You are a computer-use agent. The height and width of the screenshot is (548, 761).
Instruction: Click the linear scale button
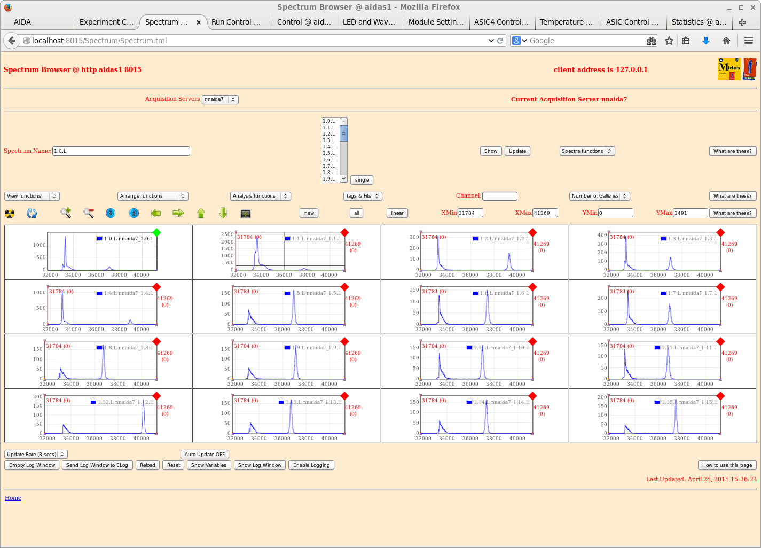click(x=397, y=213)
